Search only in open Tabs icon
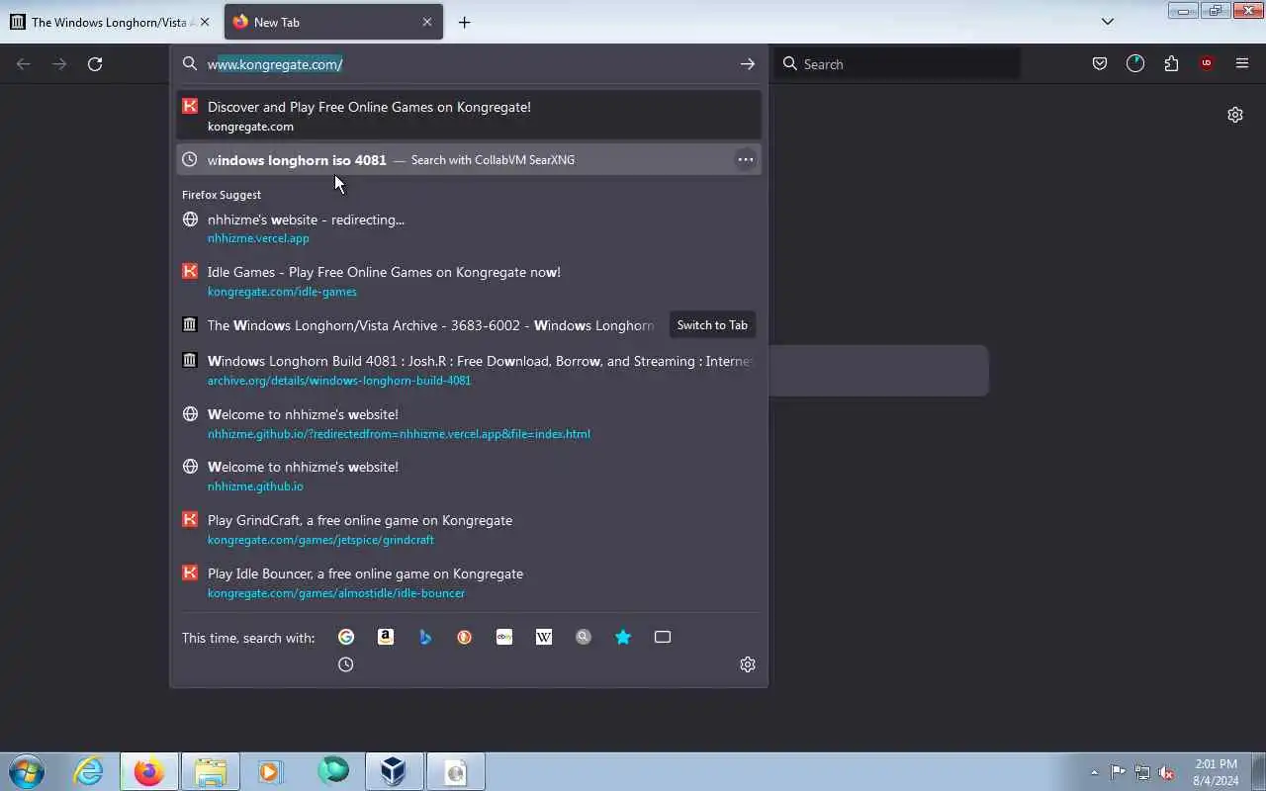 [663, 637]
